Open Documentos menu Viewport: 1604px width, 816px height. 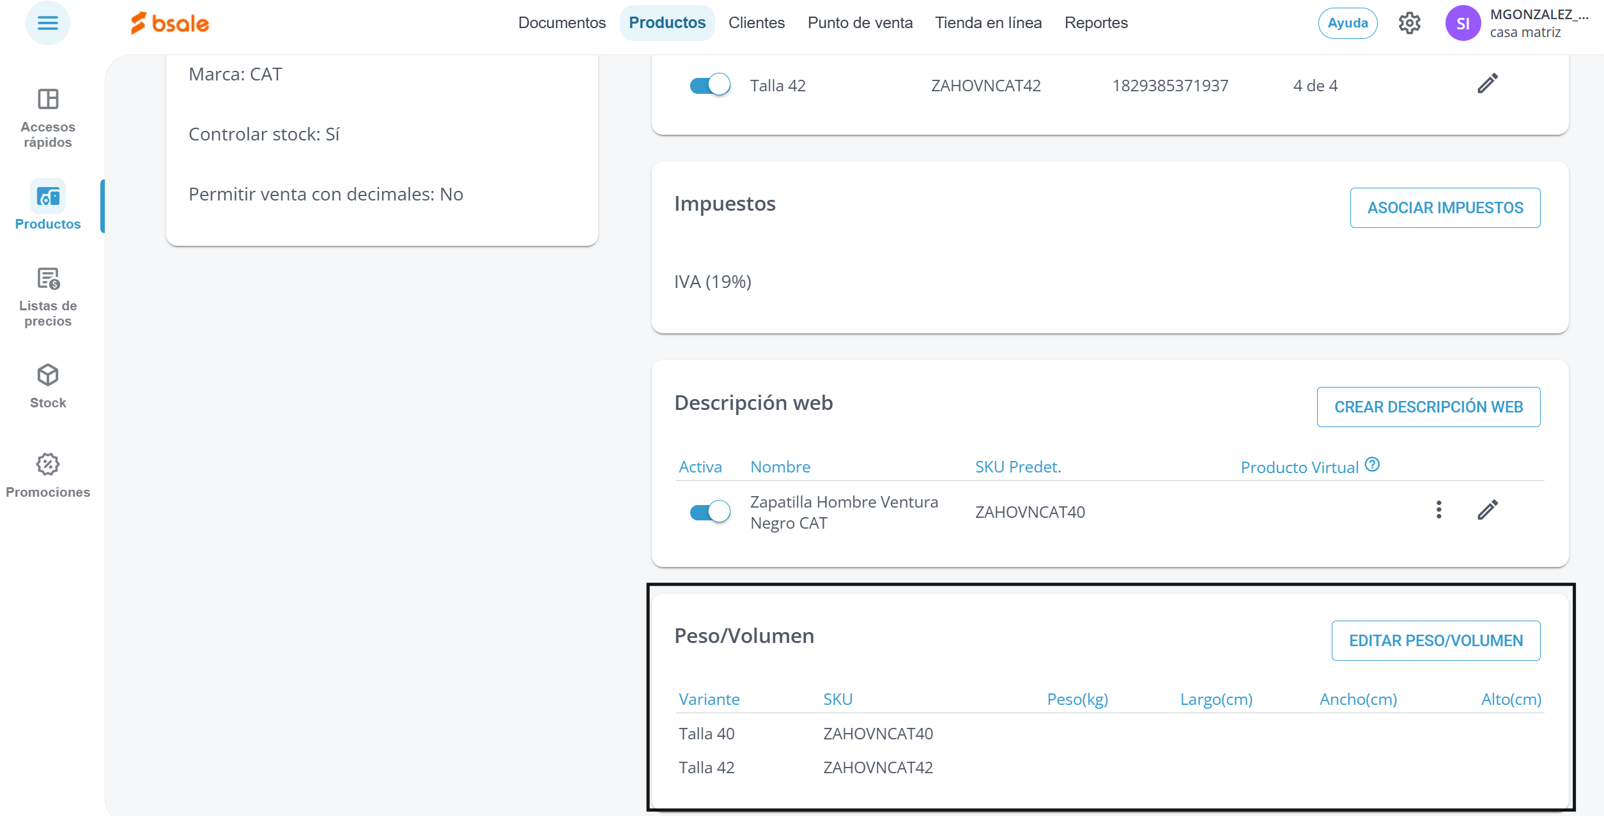[x=562, y=23]
